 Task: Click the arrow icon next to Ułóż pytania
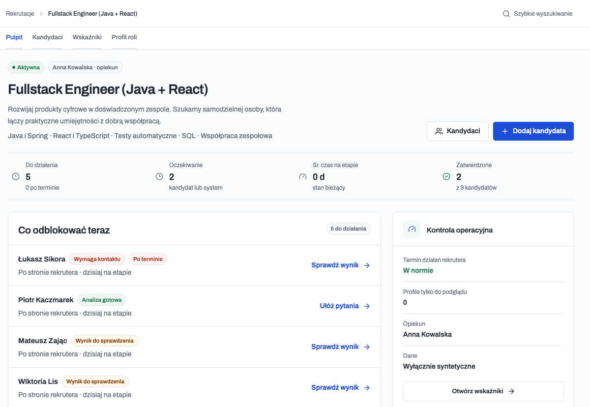pyautogui.click(x=367, y=306)
